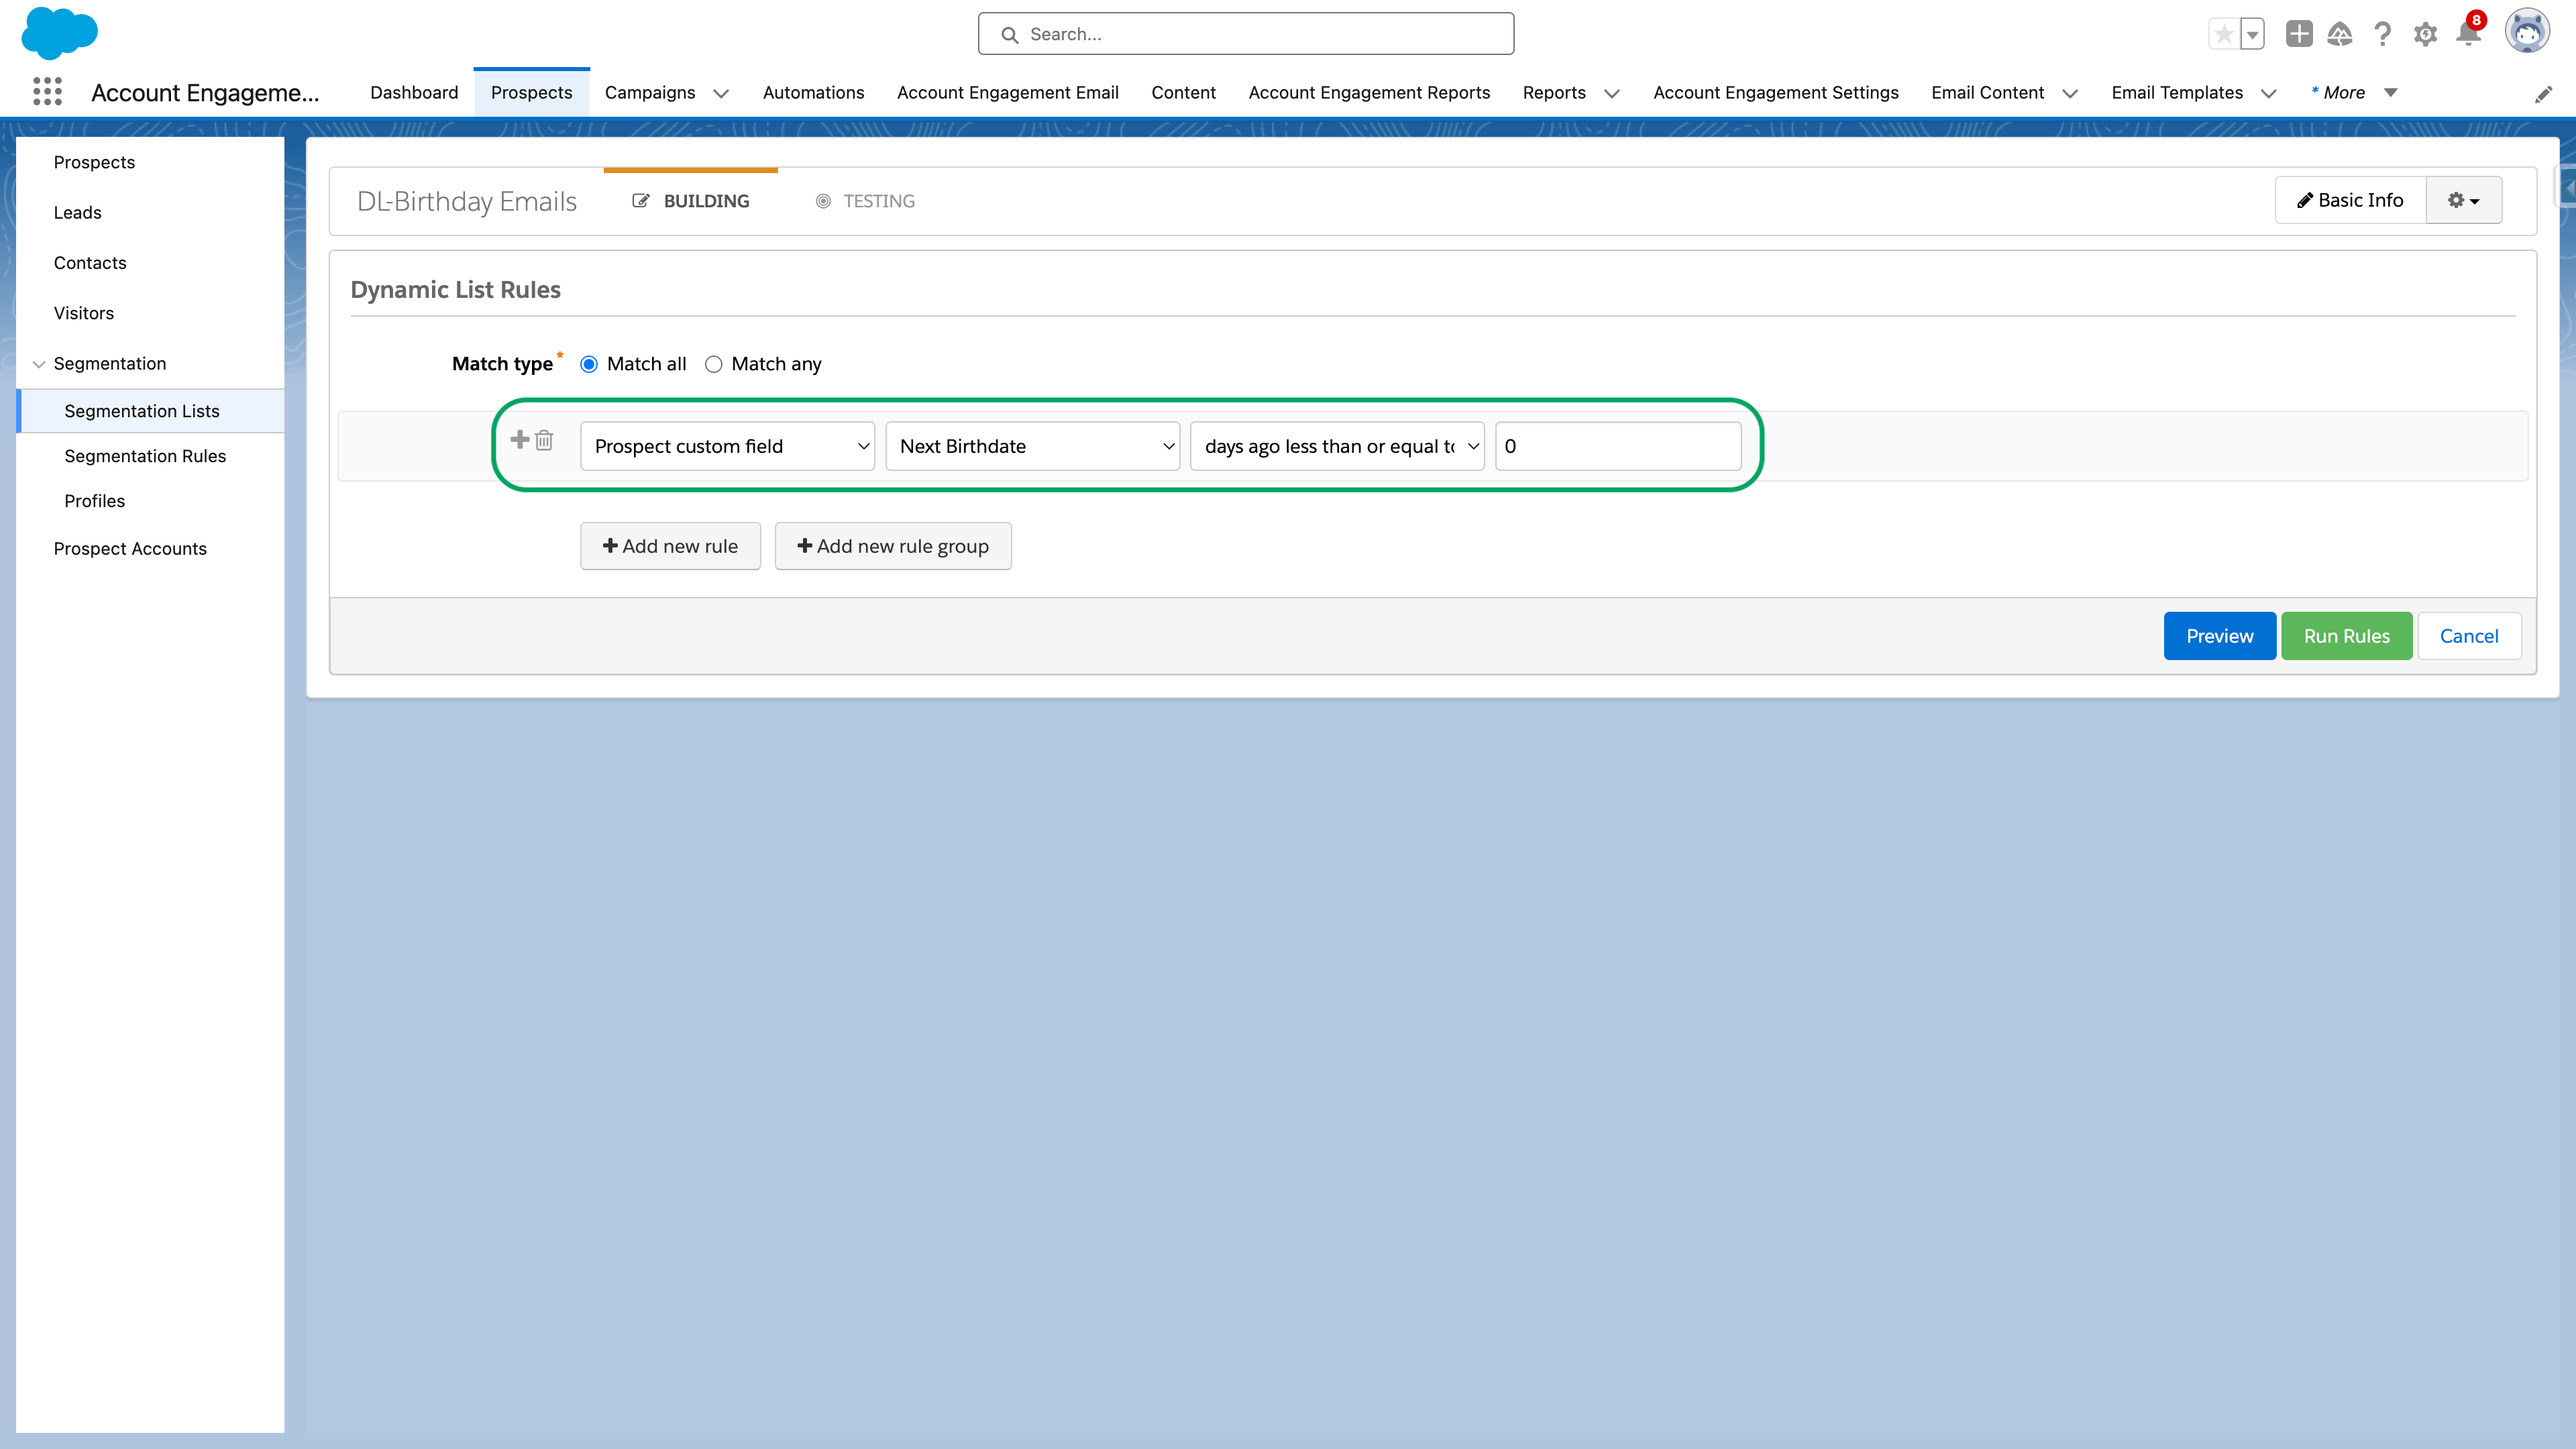
Task: Expand the Campaigns tab chevron
Action: point(721,93)
